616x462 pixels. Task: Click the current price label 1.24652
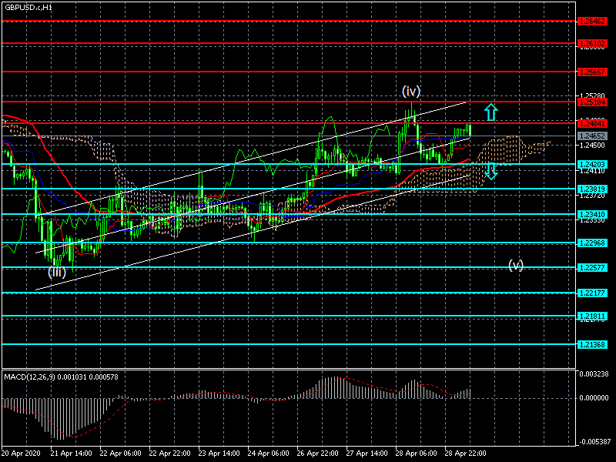tap(592, 136)
